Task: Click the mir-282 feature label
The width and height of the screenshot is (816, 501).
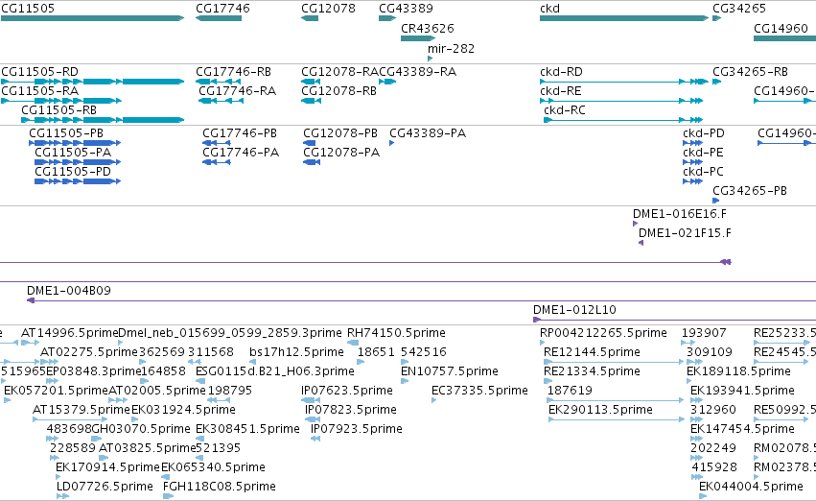Action: tap(452, 48)
